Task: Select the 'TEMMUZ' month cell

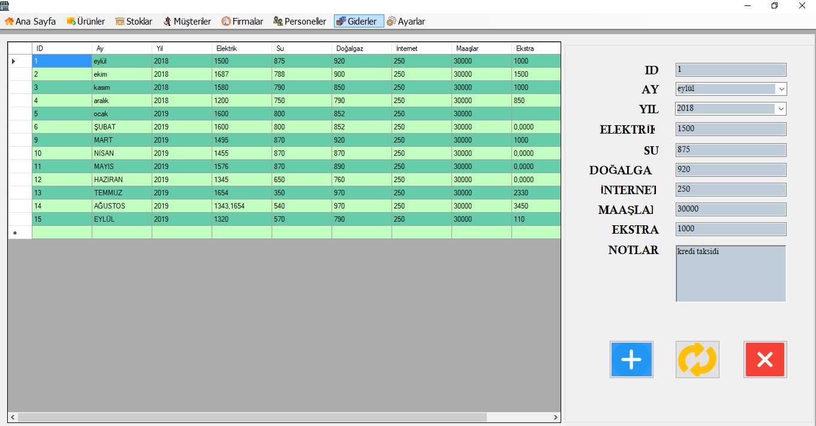Action: 122,193
